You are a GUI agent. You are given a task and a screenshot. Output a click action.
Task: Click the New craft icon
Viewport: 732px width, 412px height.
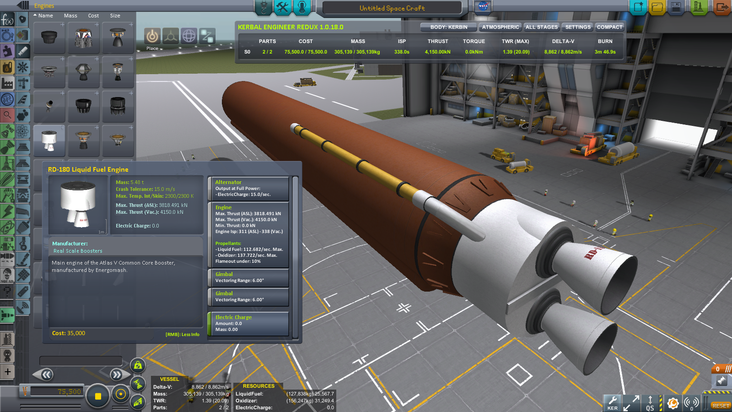point(638,7)
